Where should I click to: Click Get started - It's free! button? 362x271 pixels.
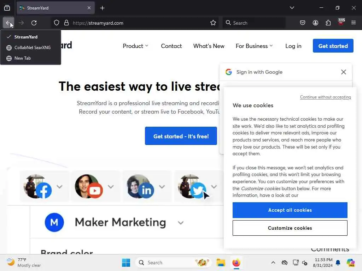pyautogui.click(x=181, y=136)
